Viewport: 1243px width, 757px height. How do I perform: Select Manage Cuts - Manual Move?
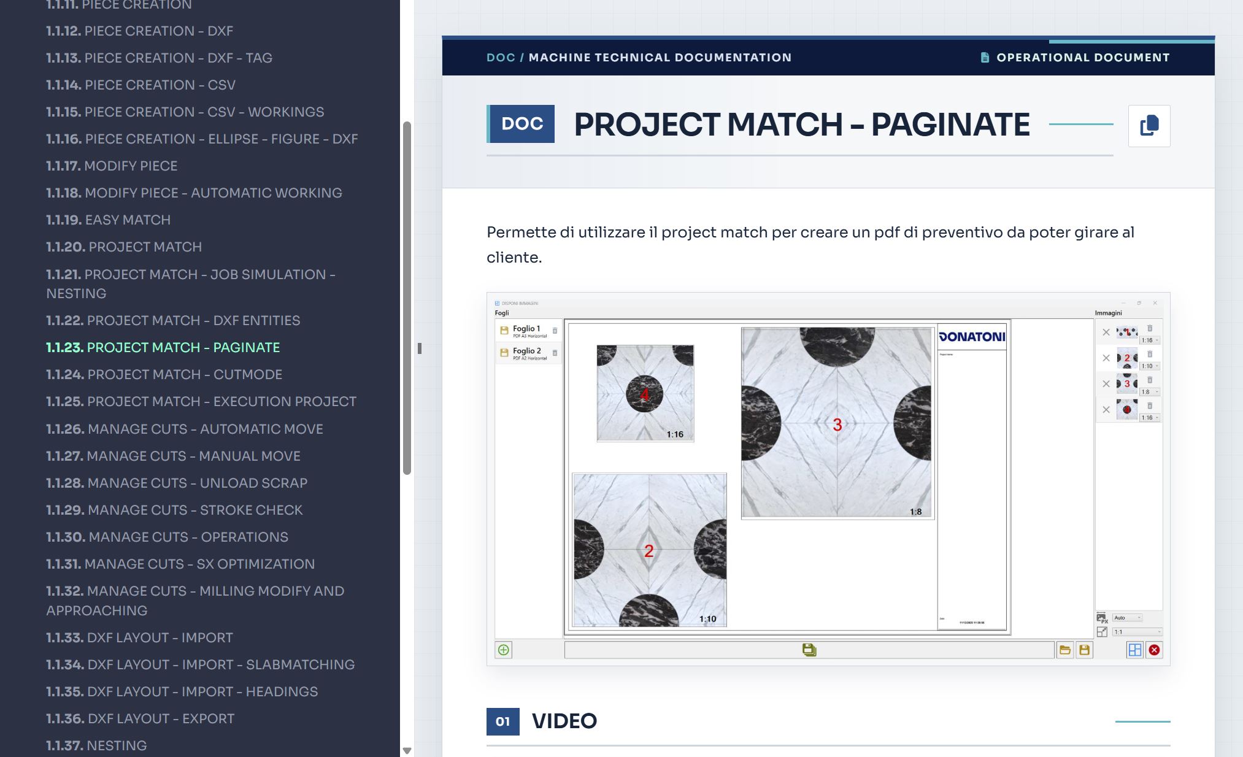point(174,456)
